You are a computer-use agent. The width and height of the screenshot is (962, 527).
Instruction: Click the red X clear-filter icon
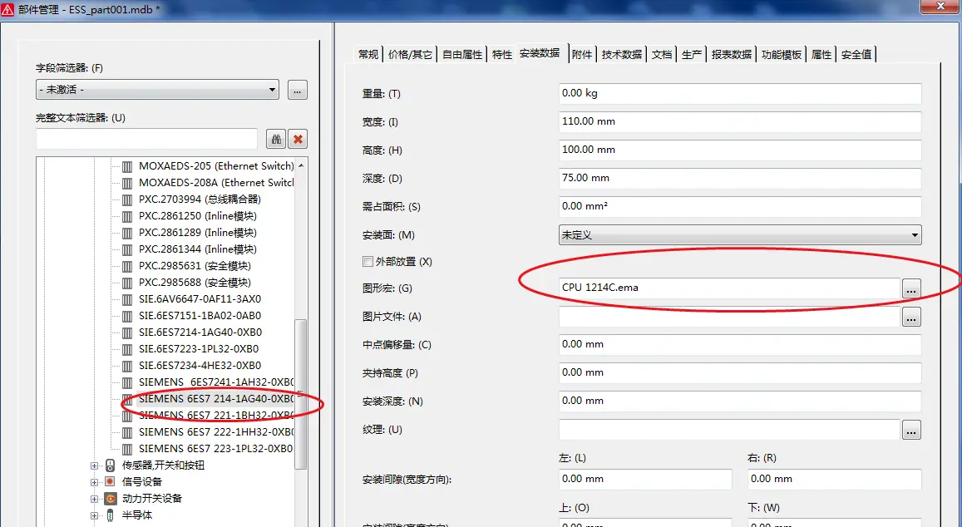(298, 139)
